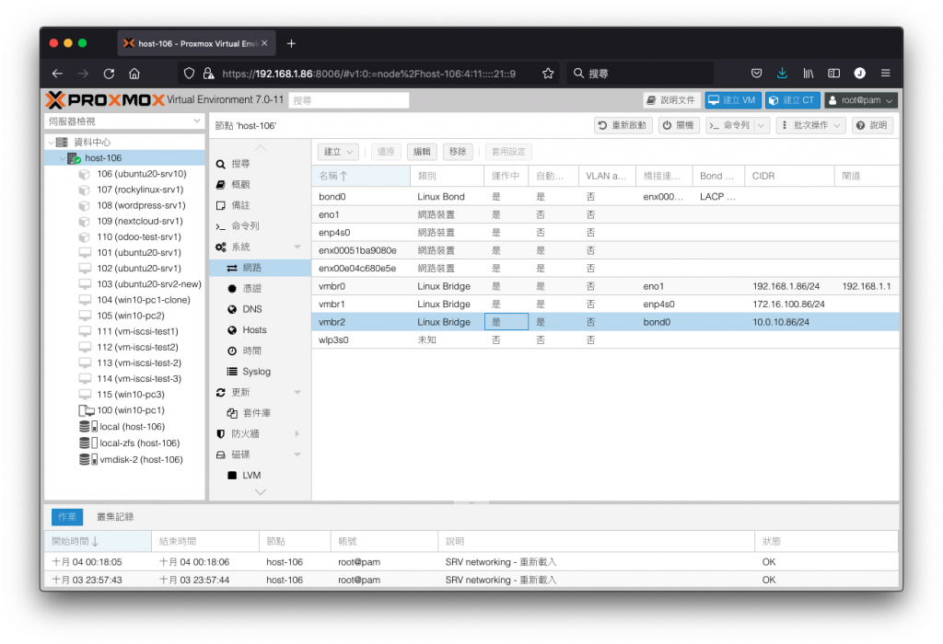Save to Pocket icon in toolbar
This screenshot has width=943, height=644.
pos(757,74)
